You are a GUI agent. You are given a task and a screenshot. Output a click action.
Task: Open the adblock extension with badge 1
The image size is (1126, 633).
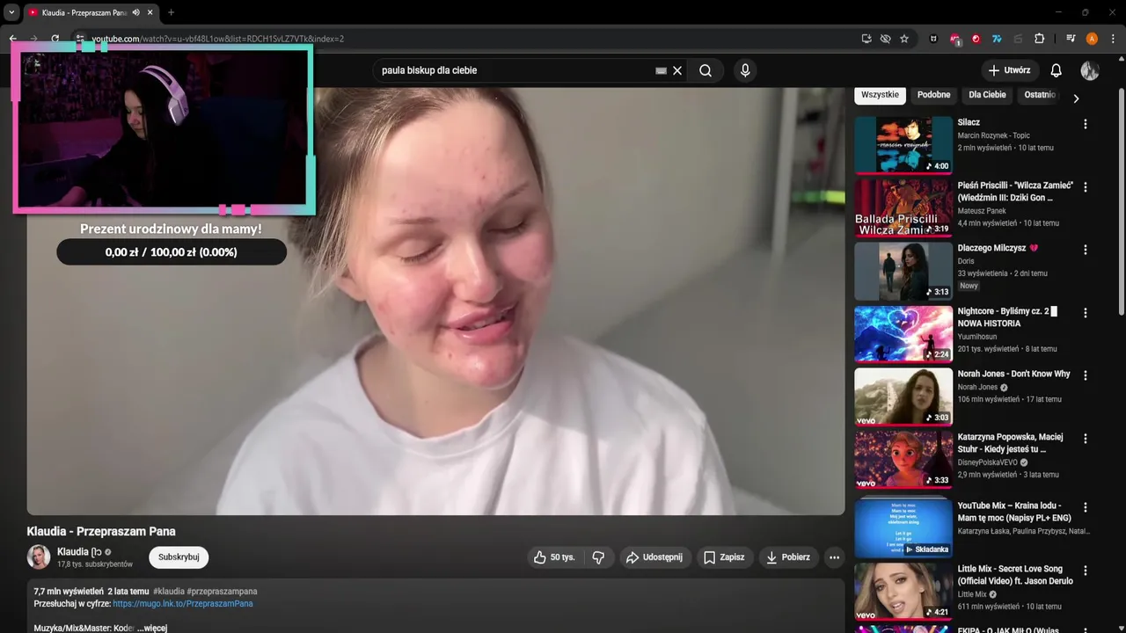pyautogui.click(x=955, y=39)
